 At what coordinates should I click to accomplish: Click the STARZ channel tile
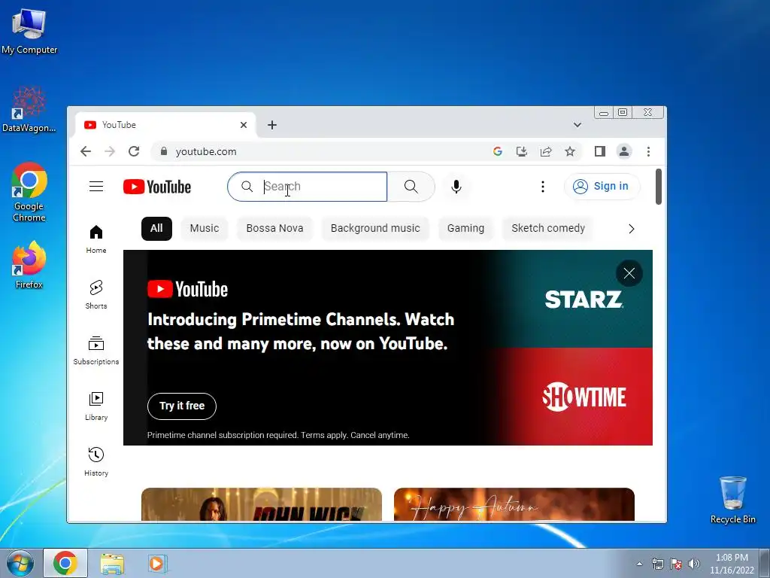[x=584, y=300]
